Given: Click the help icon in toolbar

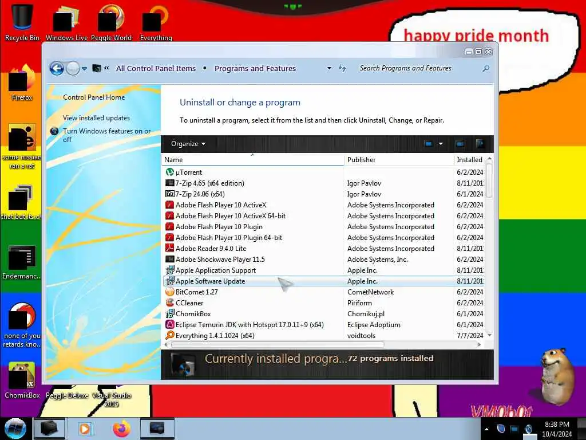Looking at the screenshot, I should [x=480, y=144].
